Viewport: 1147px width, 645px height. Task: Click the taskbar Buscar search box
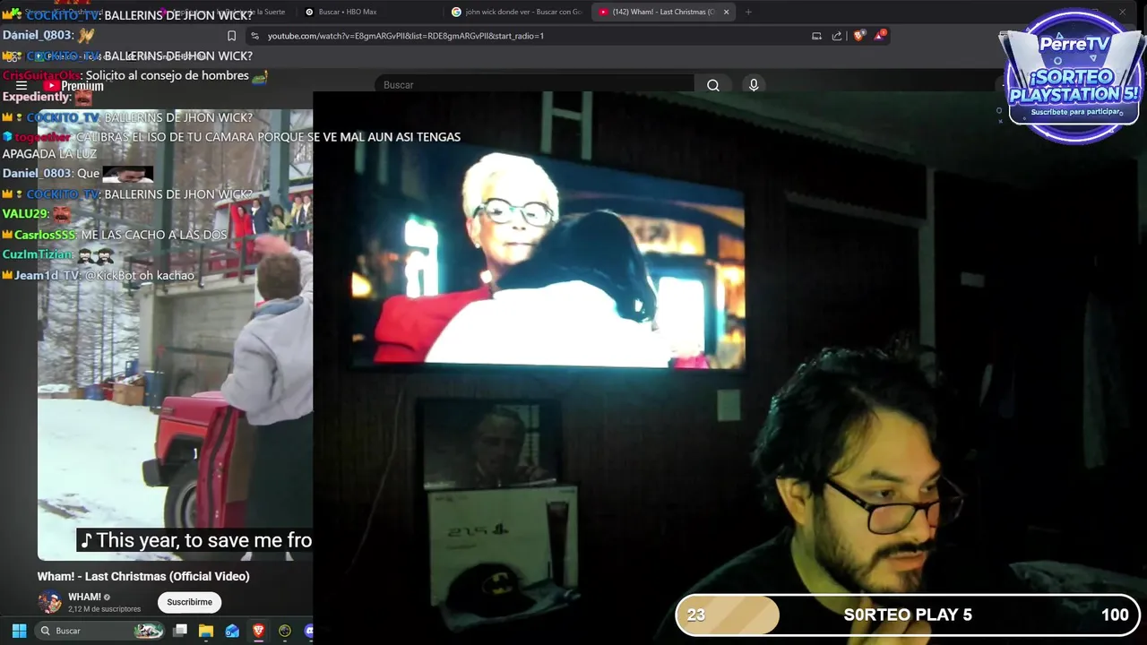click(x=100, y=631)
